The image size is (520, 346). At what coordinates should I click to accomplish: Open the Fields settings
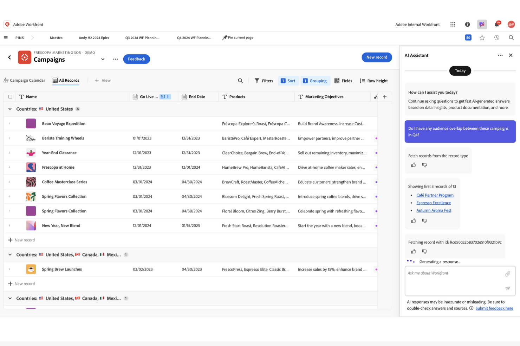coord(343,81)
